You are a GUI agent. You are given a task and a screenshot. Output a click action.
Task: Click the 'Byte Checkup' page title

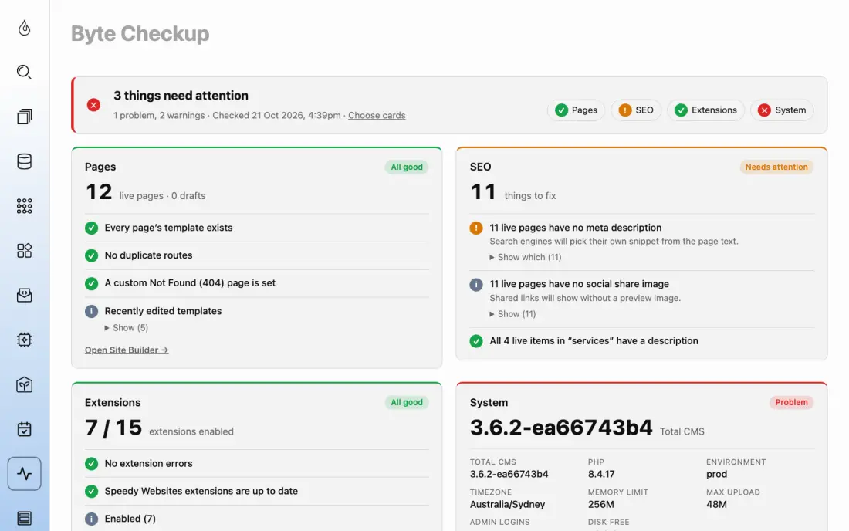[140, 33]
